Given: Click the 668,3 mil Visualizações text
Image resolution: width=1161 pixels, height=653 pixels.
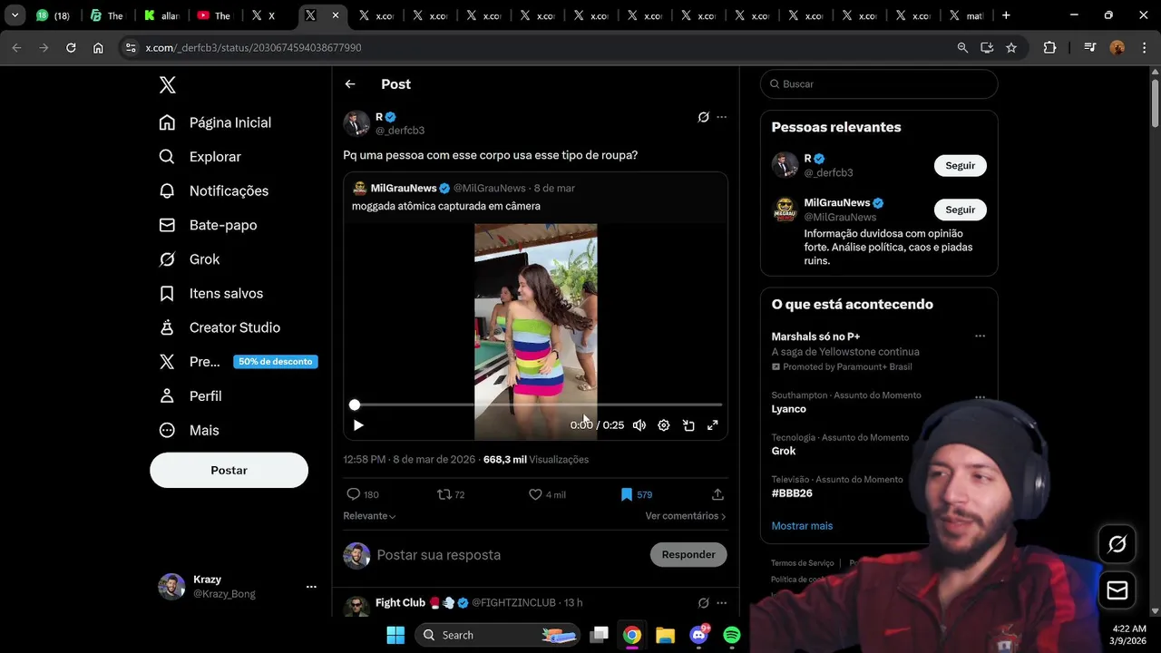Looking at the screenshot, I should pos(536,460).
